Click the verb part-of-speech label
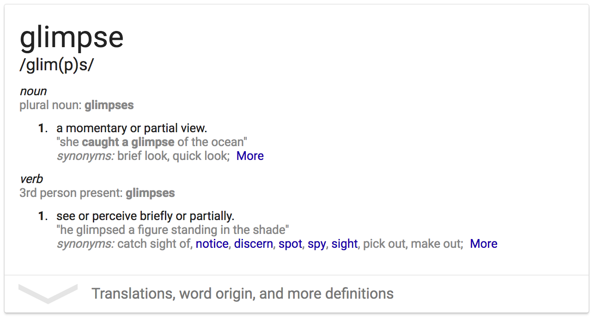 (31, 179)
